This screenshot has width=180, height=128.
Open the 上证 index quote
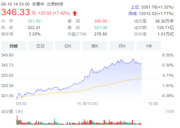153,7
